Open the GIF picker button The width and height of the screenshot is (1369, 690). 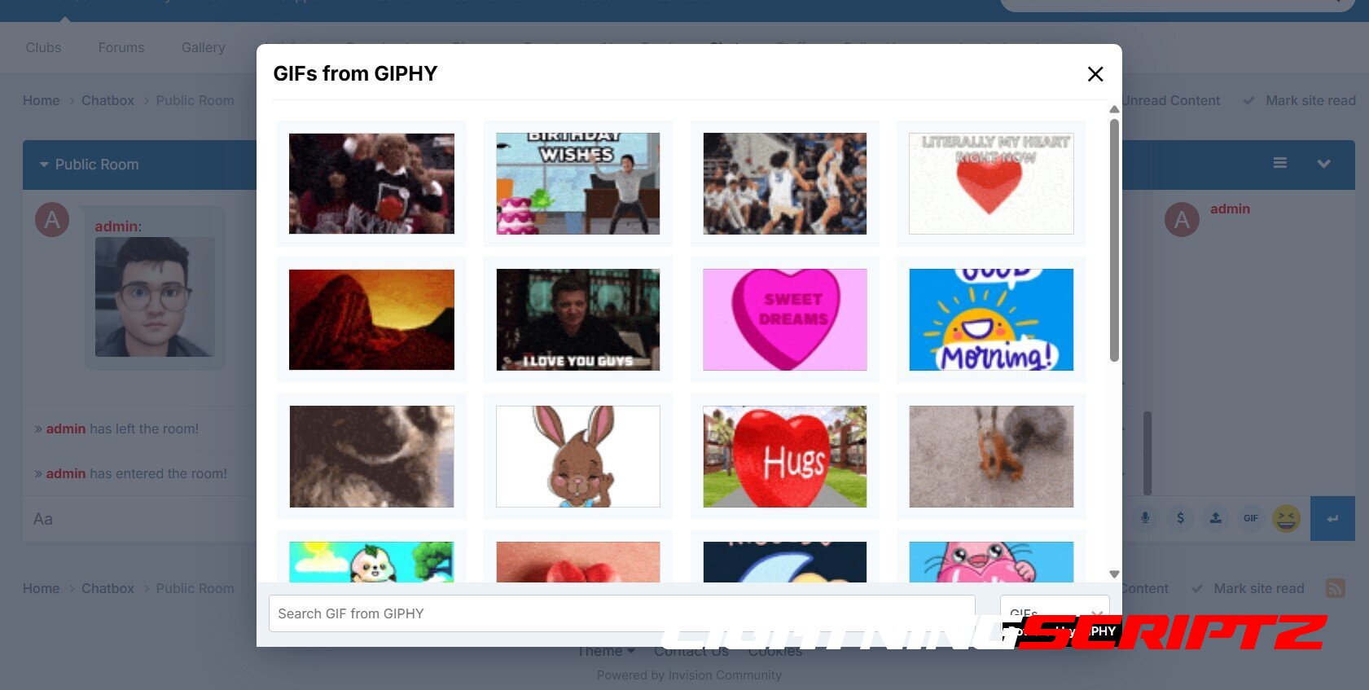point(1250,518)
